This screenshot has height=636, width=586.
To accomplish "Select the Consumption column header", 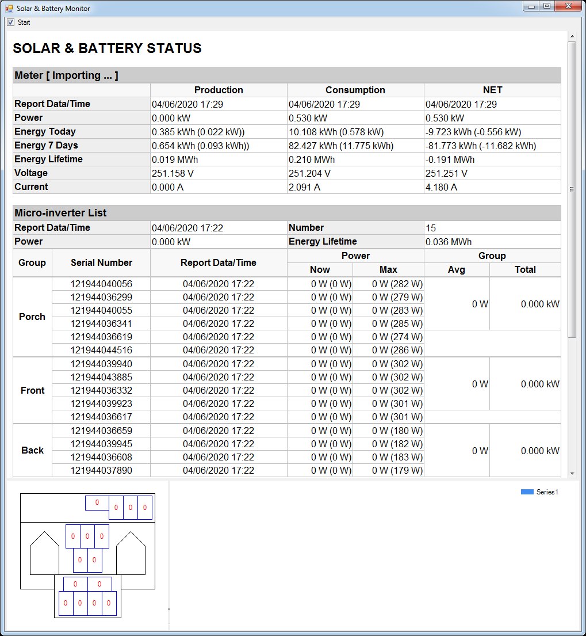I will point(355,90).
